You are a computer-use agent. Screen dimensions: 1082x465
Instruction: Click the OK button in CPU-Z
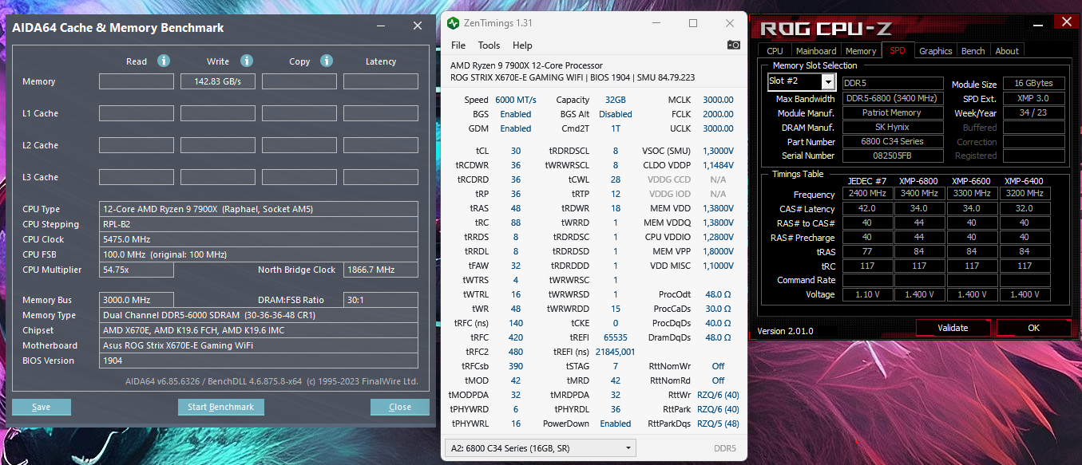tap(1034, 328)
